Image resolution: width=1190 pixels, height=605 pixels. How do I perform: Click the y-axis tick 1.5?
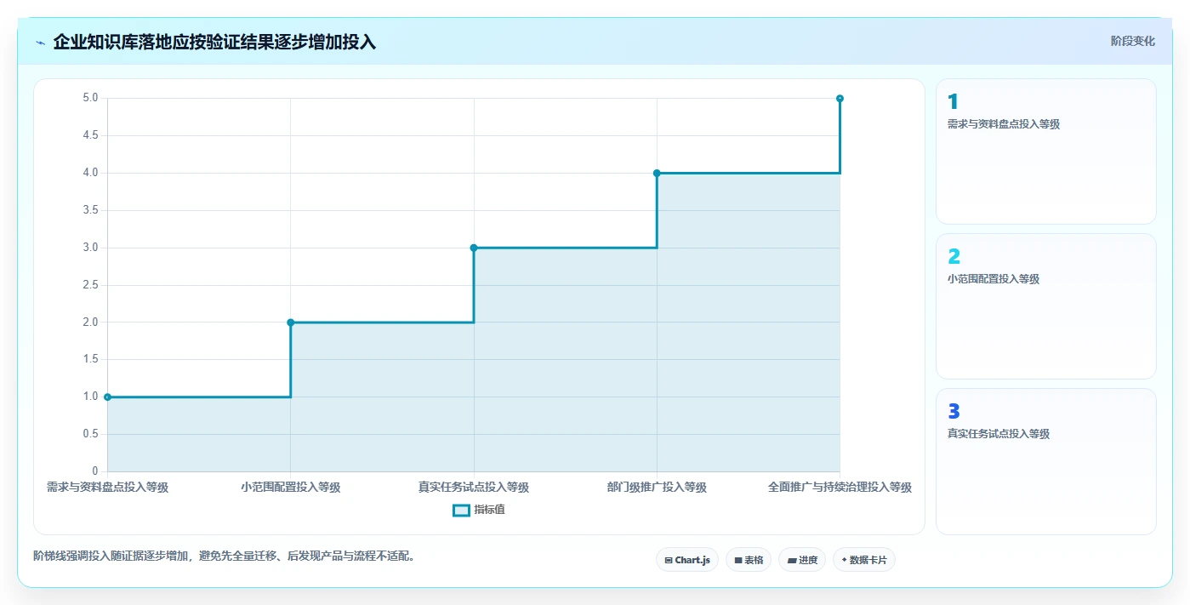[90, 360]
